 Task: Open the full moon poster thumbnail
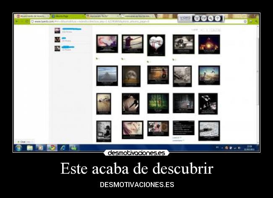pos(131,76)
